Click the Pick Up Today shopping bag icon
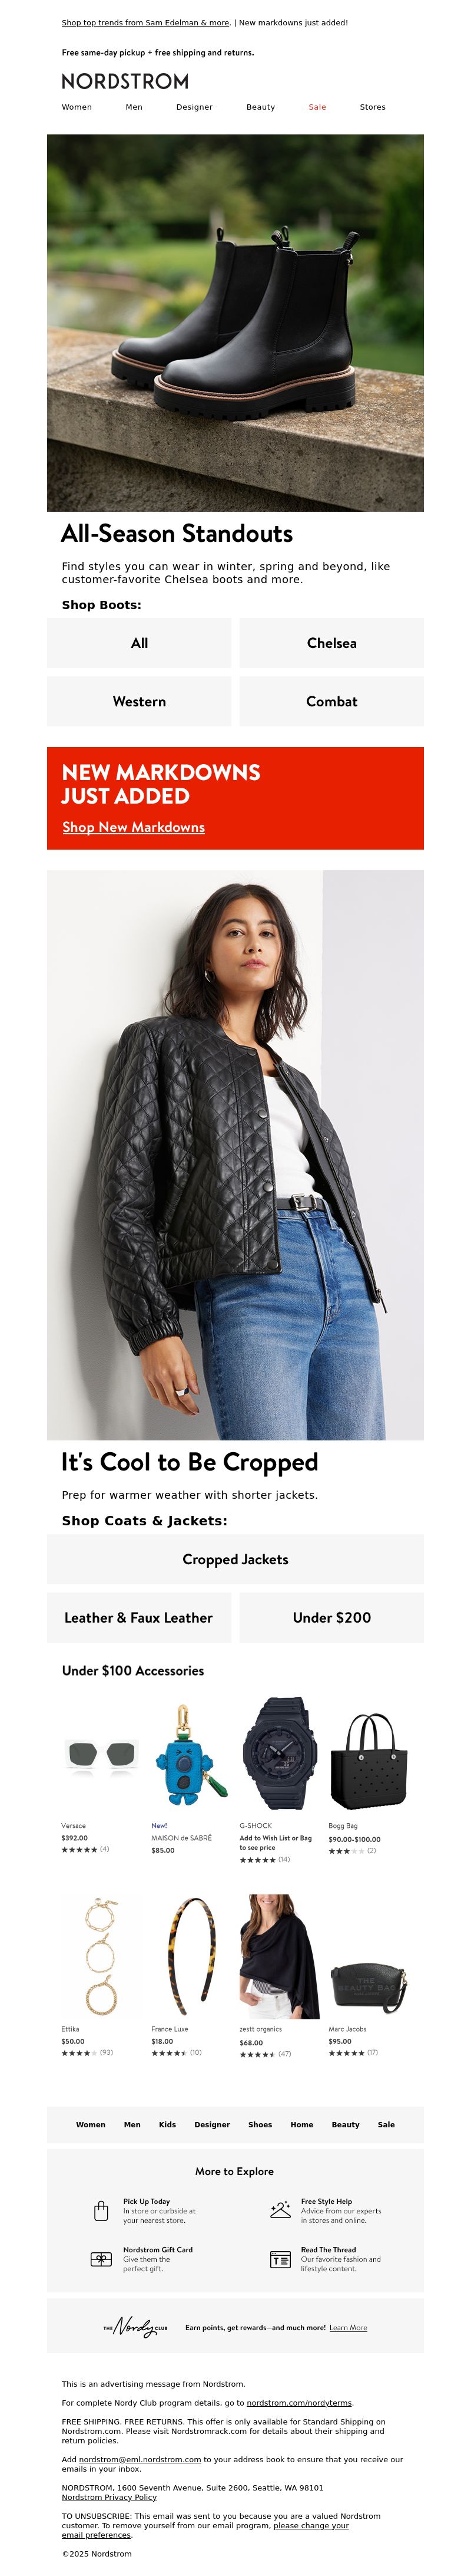Viewport: 471px width, 2576px height. point(101,2211)
